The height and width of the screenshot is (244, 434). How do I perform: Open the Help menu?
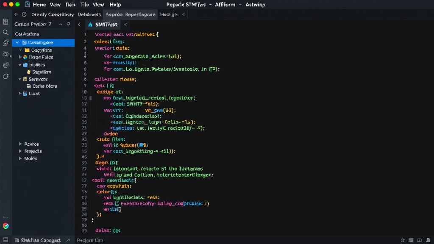point(115,4)
